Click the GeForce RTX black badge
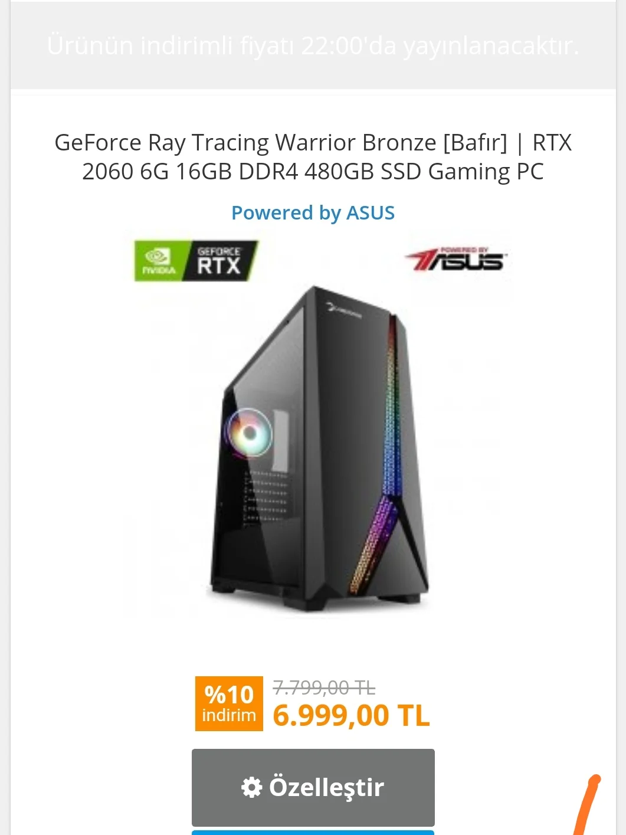This screenshot has height=835, width=626. click(x=219, y=260)
